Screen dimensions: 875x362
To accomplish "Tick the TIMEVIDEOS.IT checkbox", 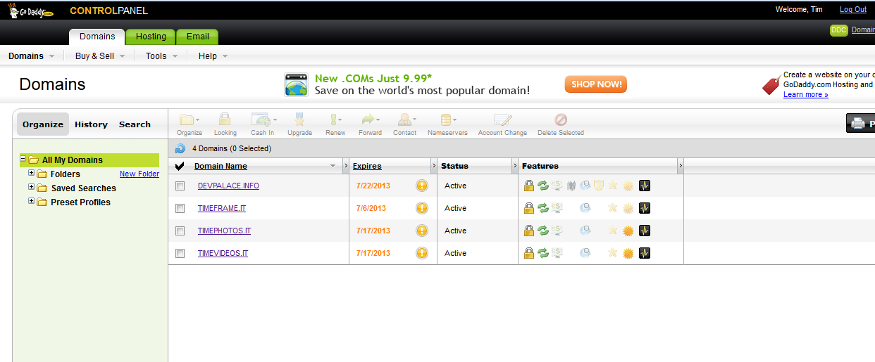I will pyautogui.click(x=180, y=253).
